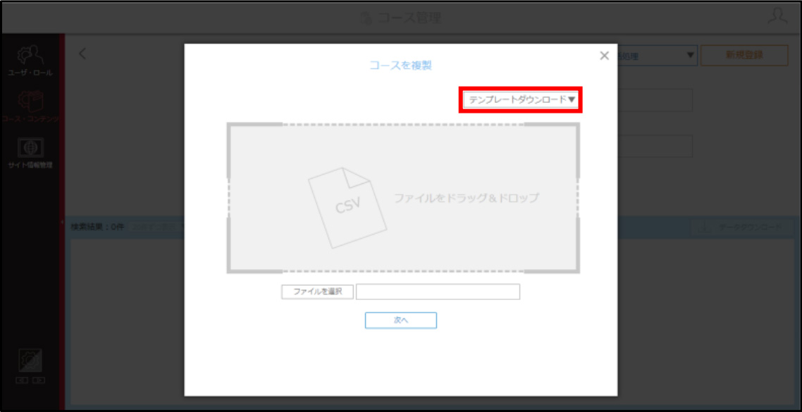
Task: Click the CSV file drop zone
Action: click(x=403, y=198)
